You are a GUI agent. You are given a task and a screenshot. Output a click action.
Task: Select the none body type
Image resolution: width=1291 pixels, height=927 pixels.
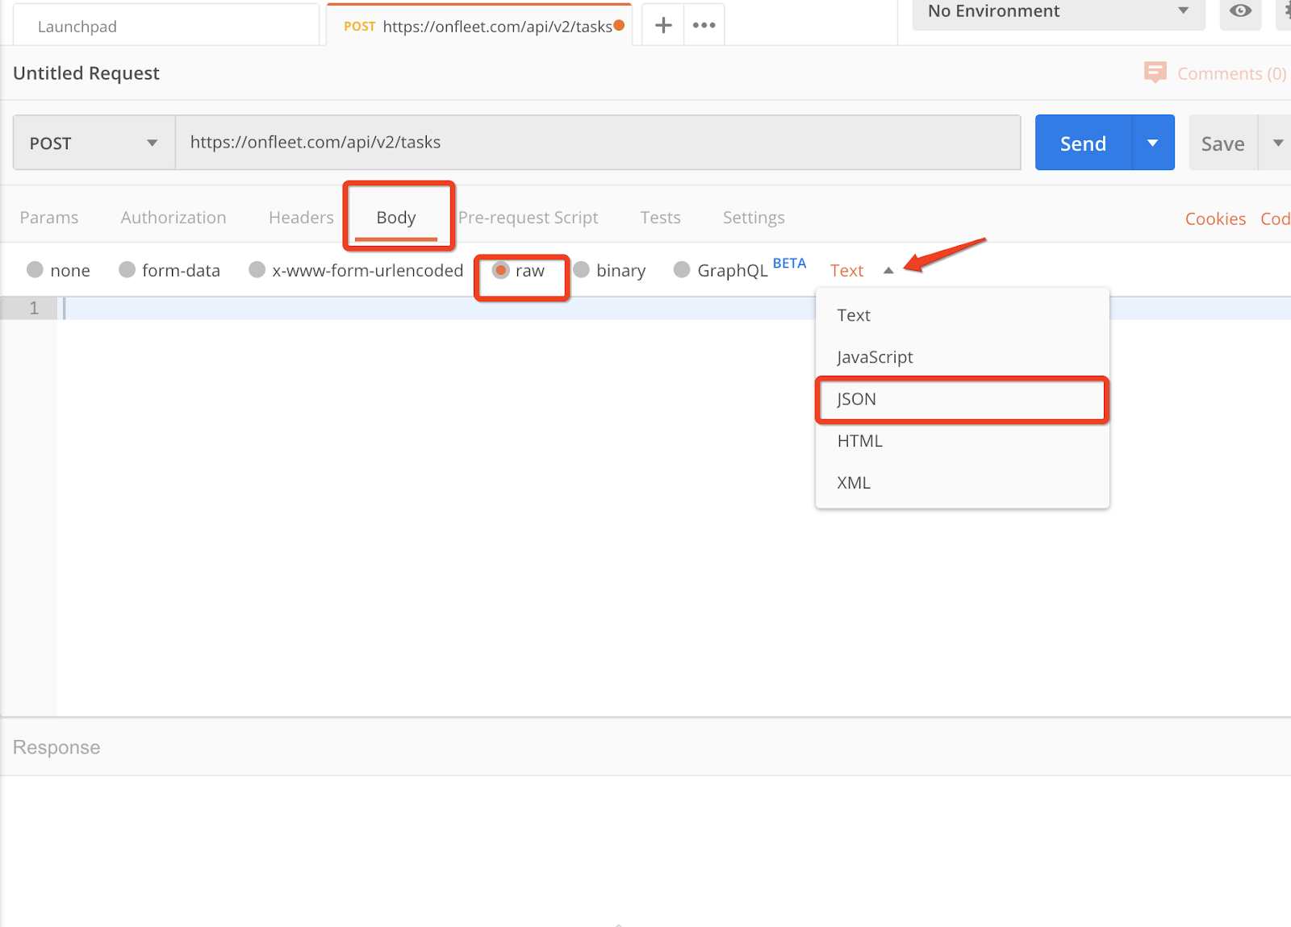35,269
